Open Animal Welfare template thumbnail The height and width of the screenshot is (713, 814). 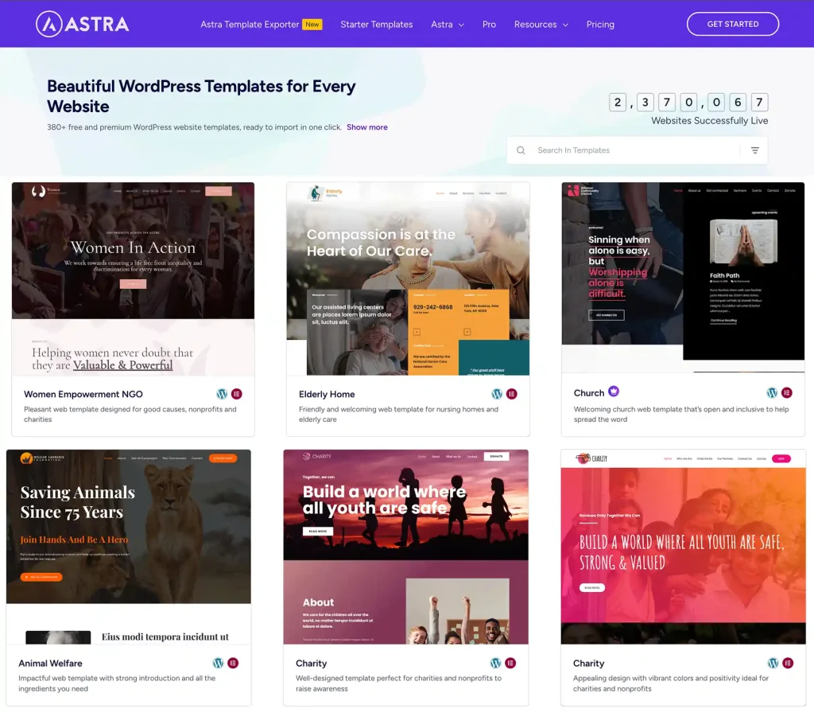tap(129, 547)
